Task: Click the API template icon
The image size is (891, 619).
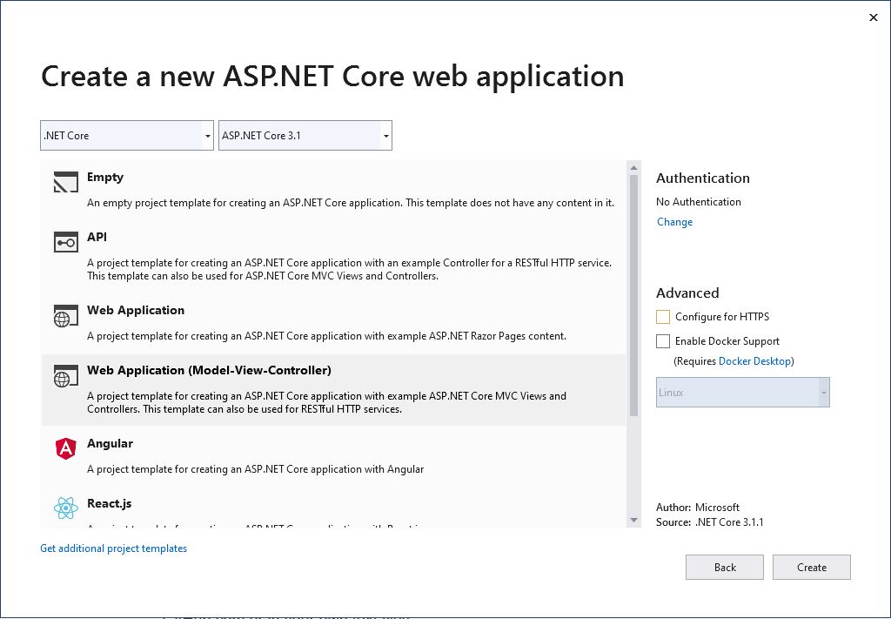Action: tap(66, 242)
